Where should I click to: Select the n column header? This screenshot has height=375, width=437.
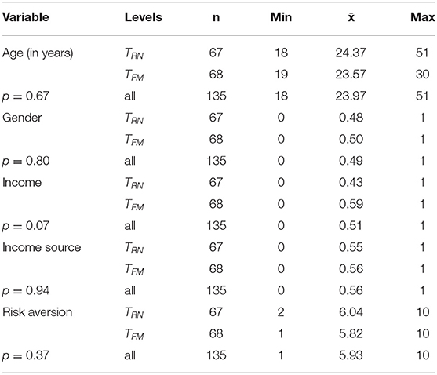tap(217, 18)
